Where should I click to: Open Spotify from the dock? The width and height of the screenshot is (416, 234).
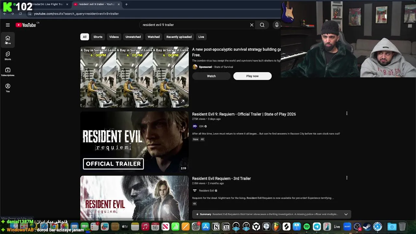click(306, 227)
